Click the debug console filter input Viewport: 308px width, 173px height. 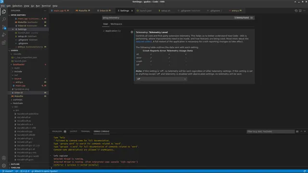270,131
